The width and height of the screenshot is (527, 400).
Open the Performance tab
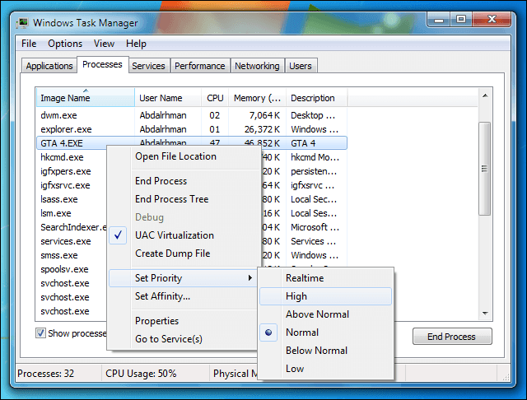[200, 66]
